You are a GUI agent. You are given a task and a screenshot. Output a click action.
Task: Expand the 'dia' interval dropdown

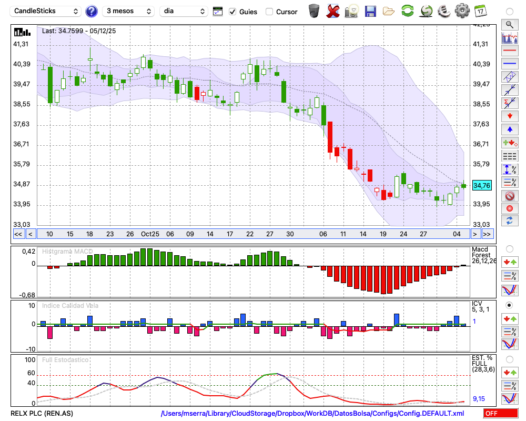pos(184,11)
